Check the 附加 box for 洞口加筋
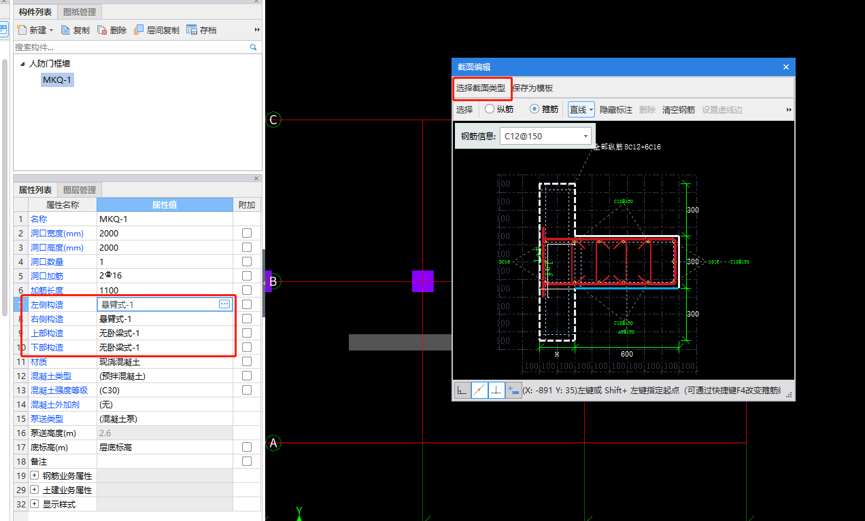The width and height of the screenshot is (865, 521). [247, 276]
